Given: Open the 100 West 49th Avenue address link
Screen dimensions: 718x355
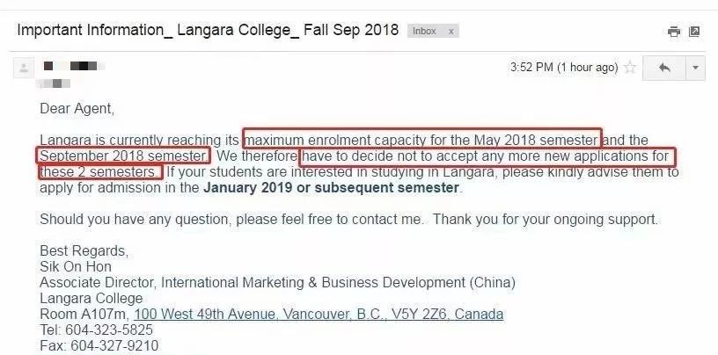Looking at the screenshot, I should tap(319, 314).
